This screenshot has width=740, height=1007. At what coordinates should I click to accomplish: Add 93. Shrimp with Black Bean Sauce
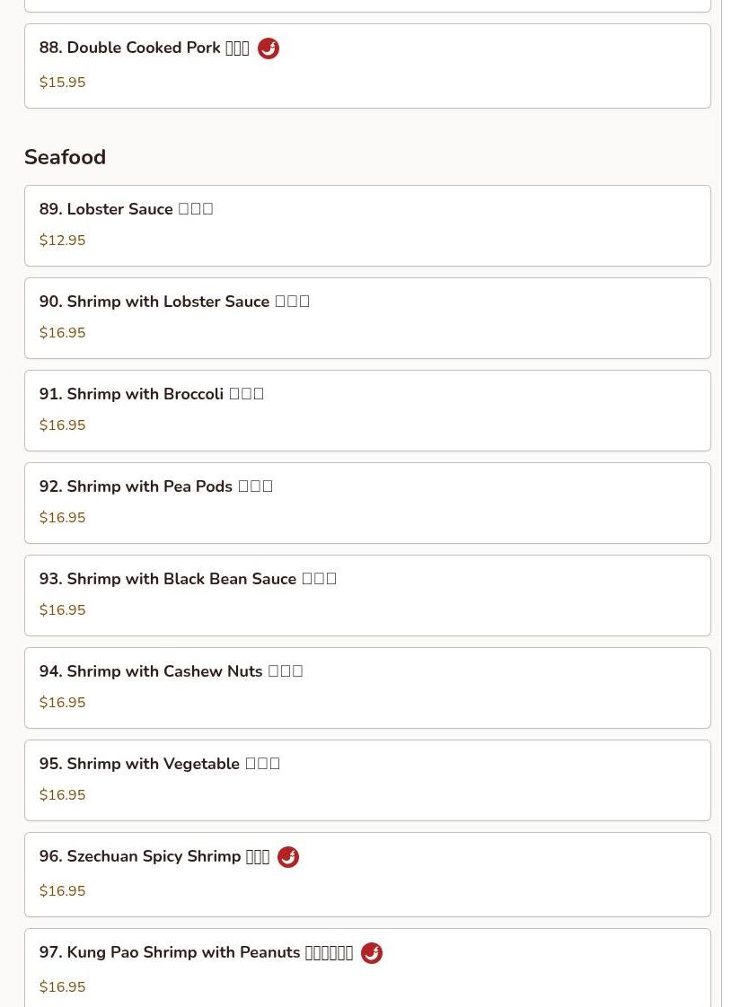367,595
